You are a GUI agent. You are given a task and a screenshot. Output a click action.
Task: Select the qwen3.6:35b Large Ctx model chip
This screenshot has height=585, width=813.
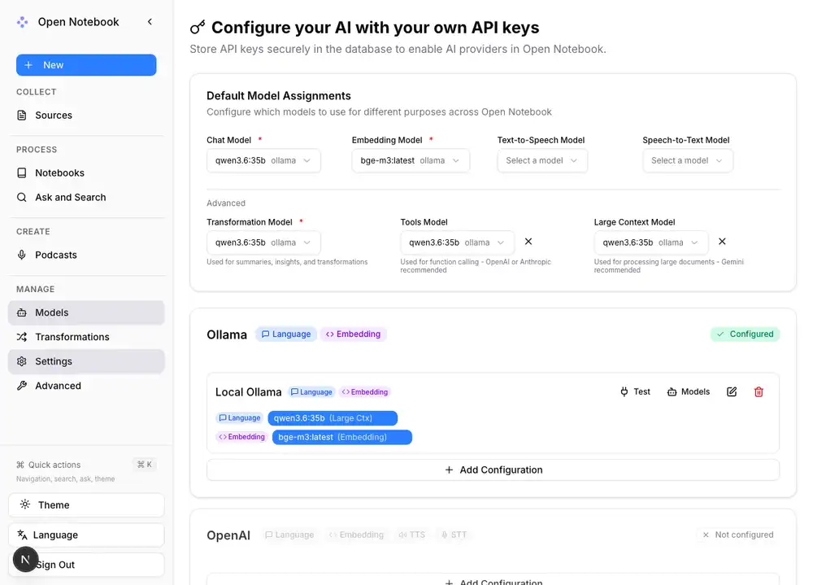click(332, 418)
